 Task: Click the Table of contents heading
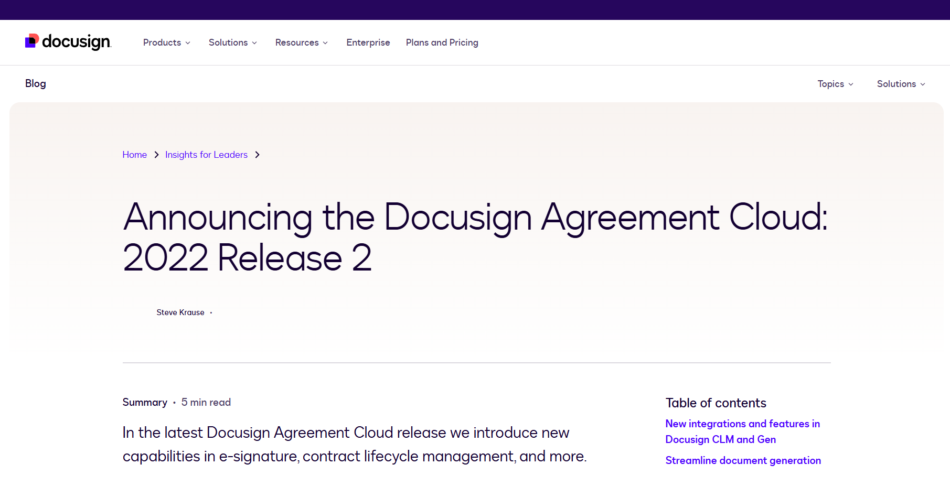(x=716, y=403)
